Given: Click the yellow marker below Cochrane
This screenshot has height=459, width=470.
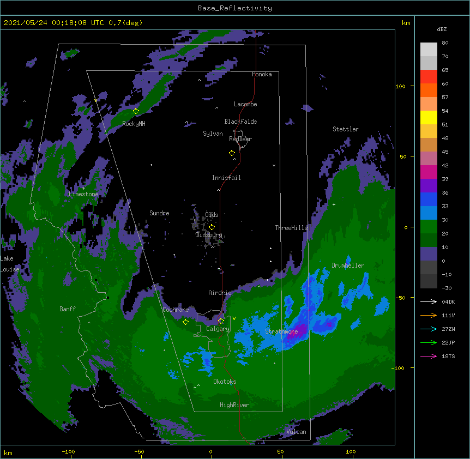Looking at the screenshot, I should pyautogui.click(x=185, y=322).
